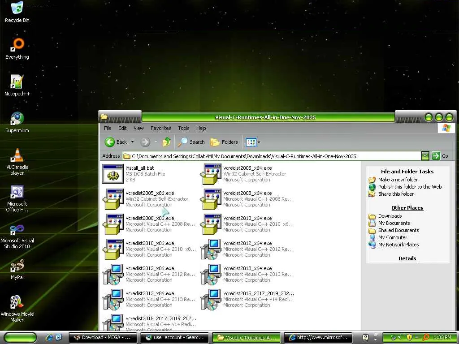Select vcredist2012_x86.exe icon
459x344 pixels.
pyautogui.click(x=113, y=275)
